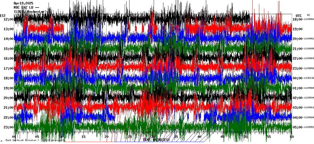The image size is (314, 144).
Task: Click the 05:00 UTC time label
Action: coord(298,127)
